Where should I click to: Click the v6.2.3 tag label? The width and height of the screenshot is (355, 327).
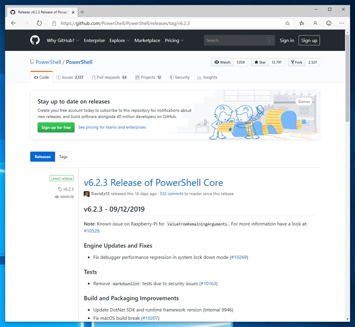(x=66, y=189)
